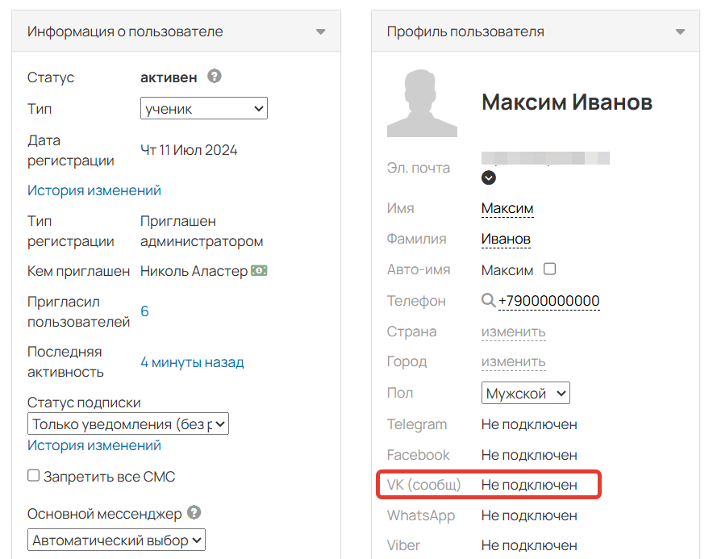The width and height of the screenshot is (713, 559).
Task: Toggle the Авто-имя checkbox
Action: point(549,269)
